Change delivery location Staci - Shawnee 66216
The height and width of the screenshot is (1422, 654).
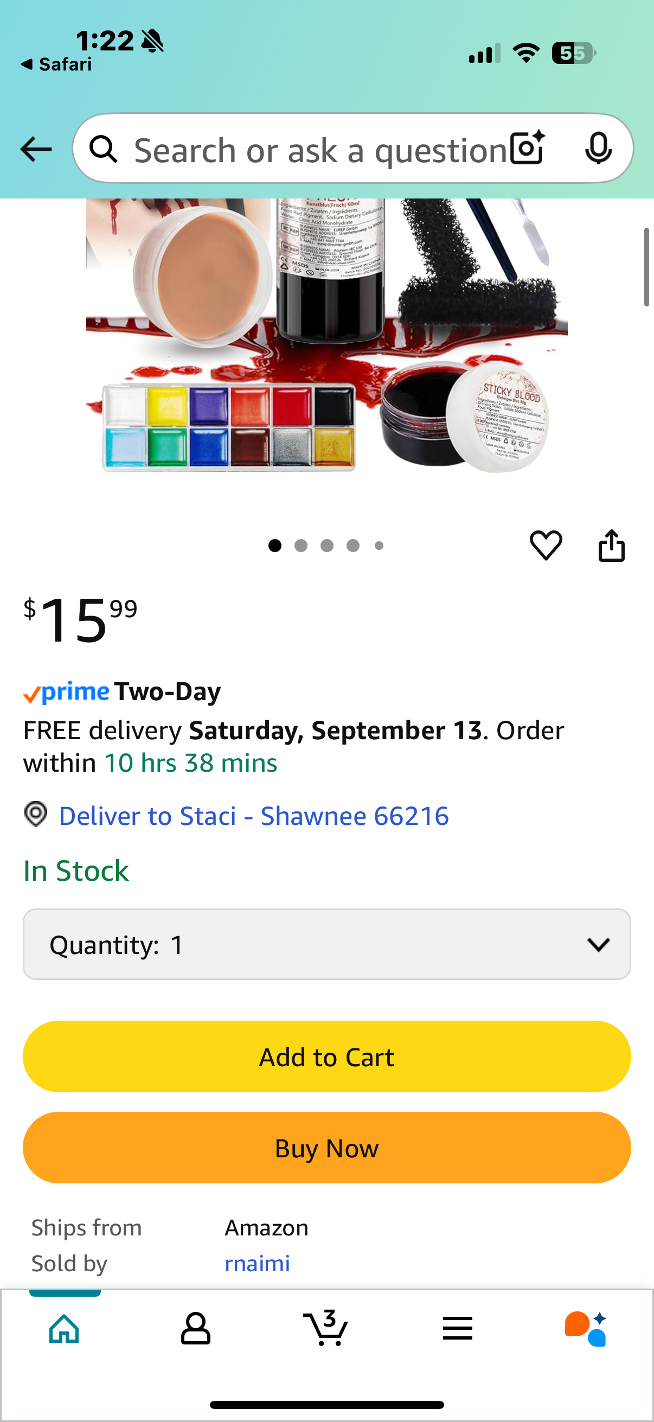254,816
